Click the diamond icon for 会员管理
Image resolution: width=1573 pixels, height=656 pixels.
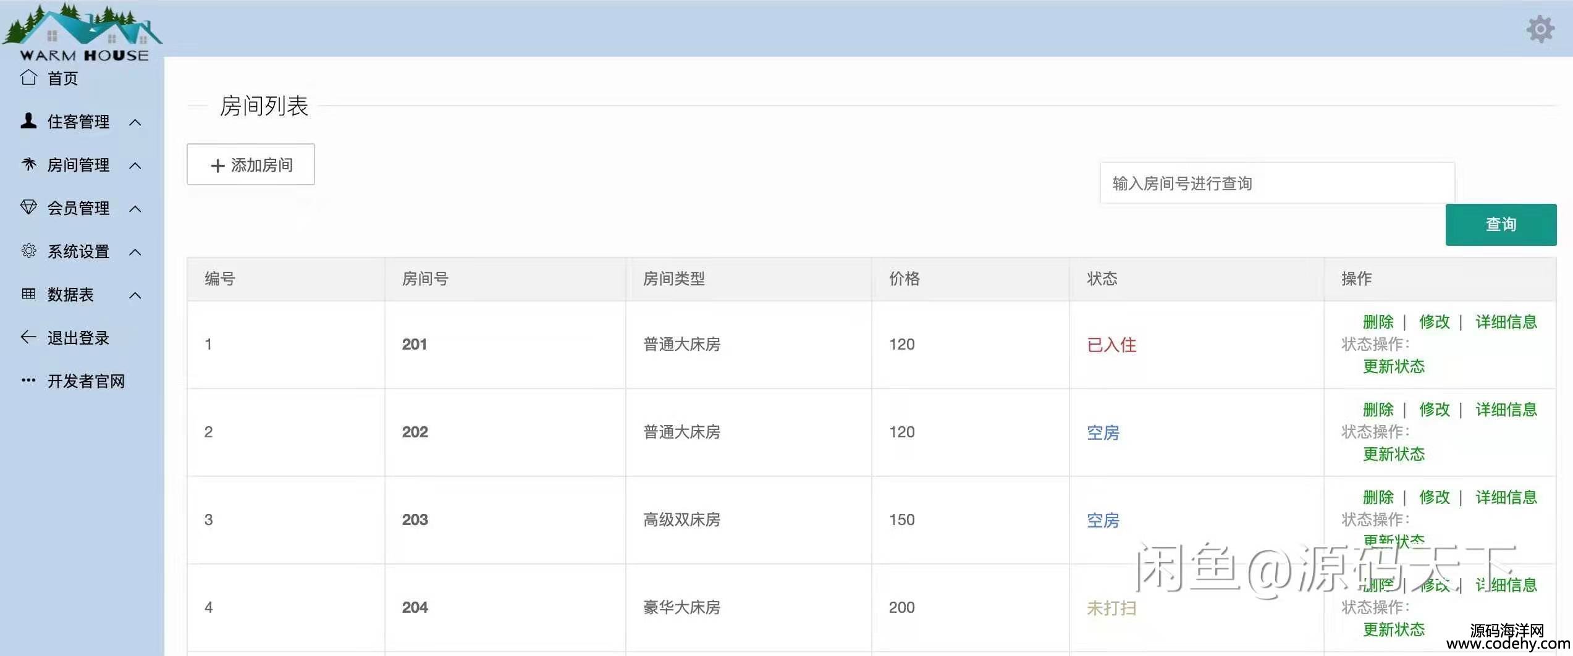pos(28,208)
